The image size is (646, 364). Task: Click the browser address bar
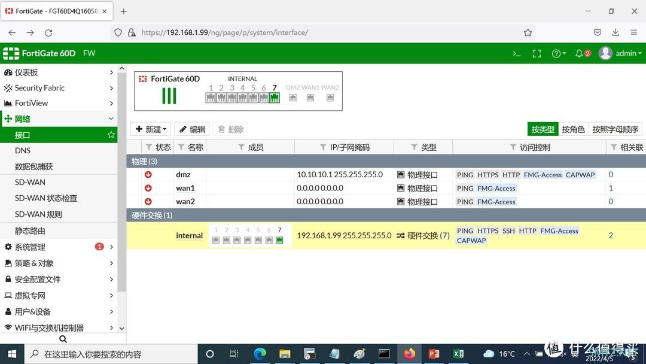(322, 32)
